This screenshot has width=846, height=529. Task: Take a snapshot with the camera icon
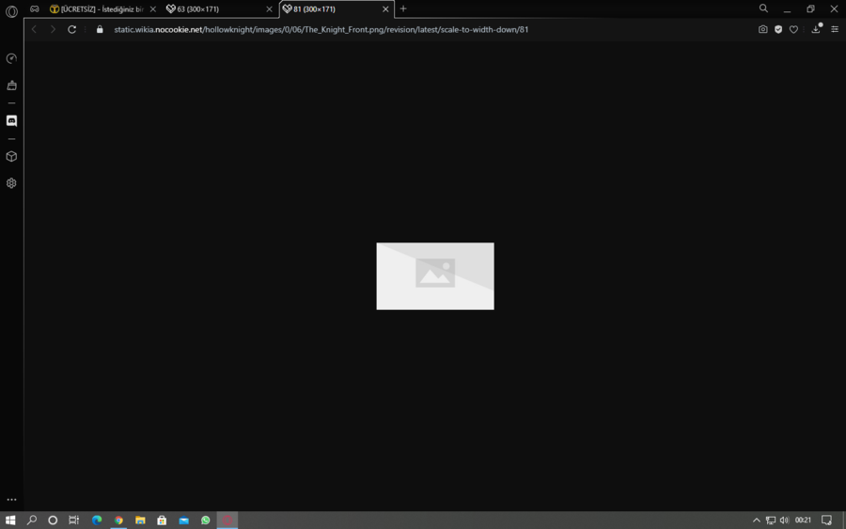[x=762, y=30]
